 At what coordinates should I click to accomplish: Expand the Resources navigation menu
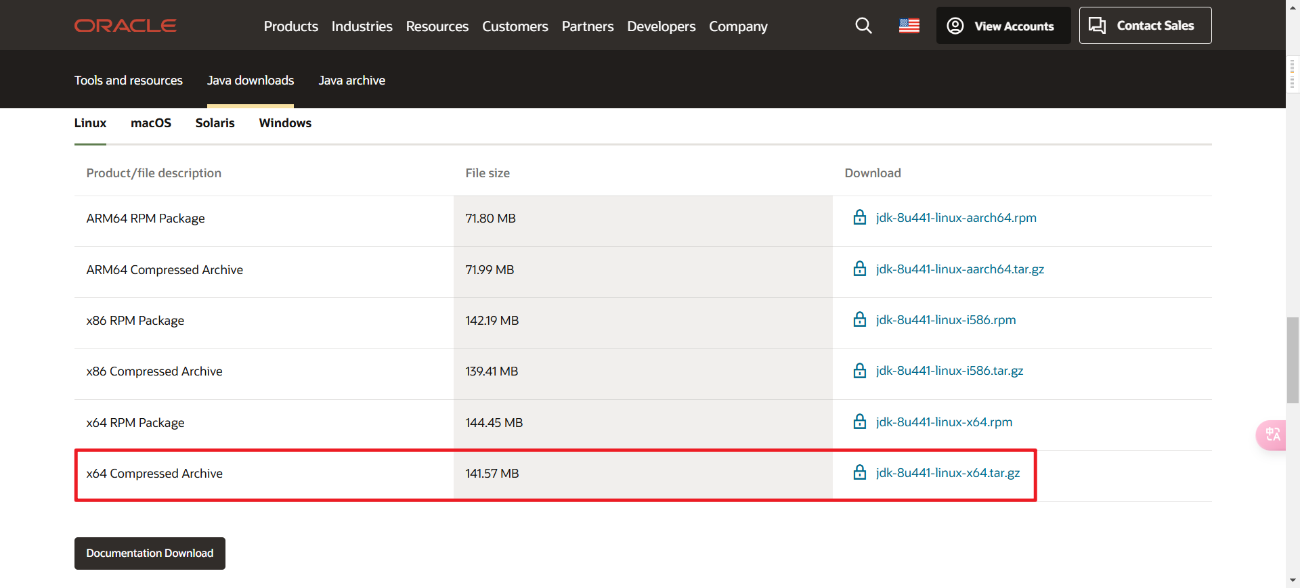point(437,26)
